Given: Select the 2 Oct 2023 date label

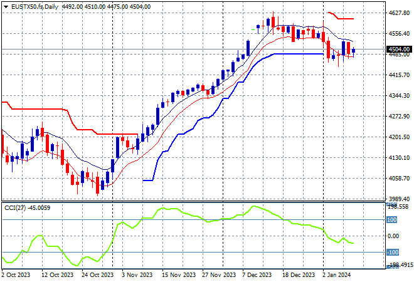Looking at the screenshot, I should pos(16,275).
